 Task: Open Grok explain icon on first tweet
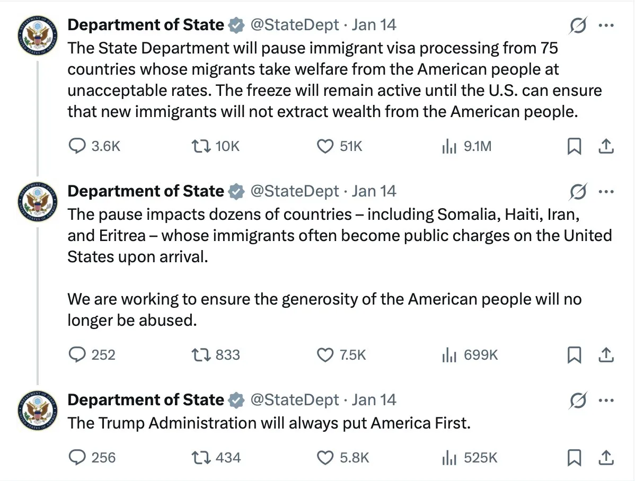578,25
